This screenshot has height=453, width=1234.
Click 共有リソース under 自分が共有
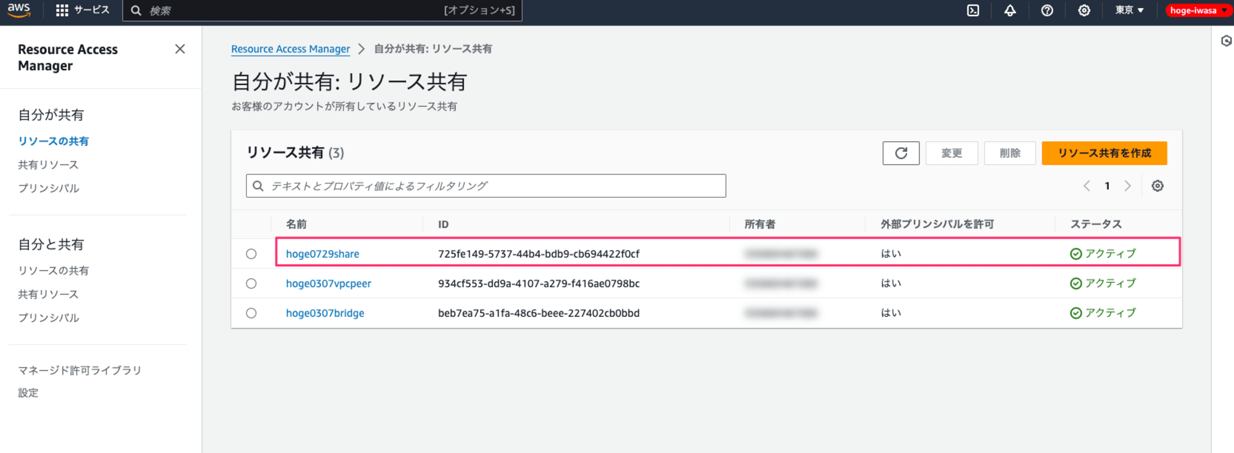pyautogui.click(x=48, y=165)
